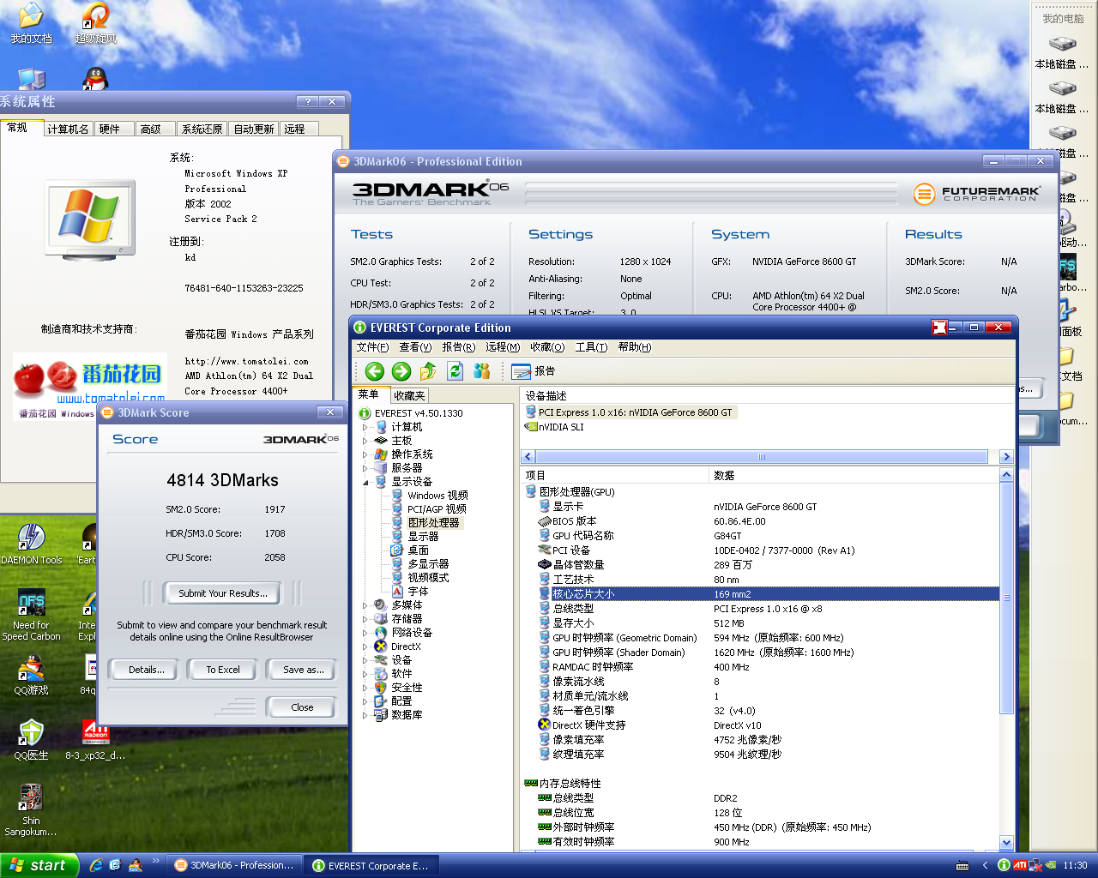Select 多显示器 in the tree

(x=428, y=564)
